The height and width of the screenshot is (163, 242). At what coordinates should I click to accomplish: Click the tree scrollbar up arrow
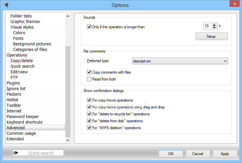pyautogui.click(x=68, y=16)
